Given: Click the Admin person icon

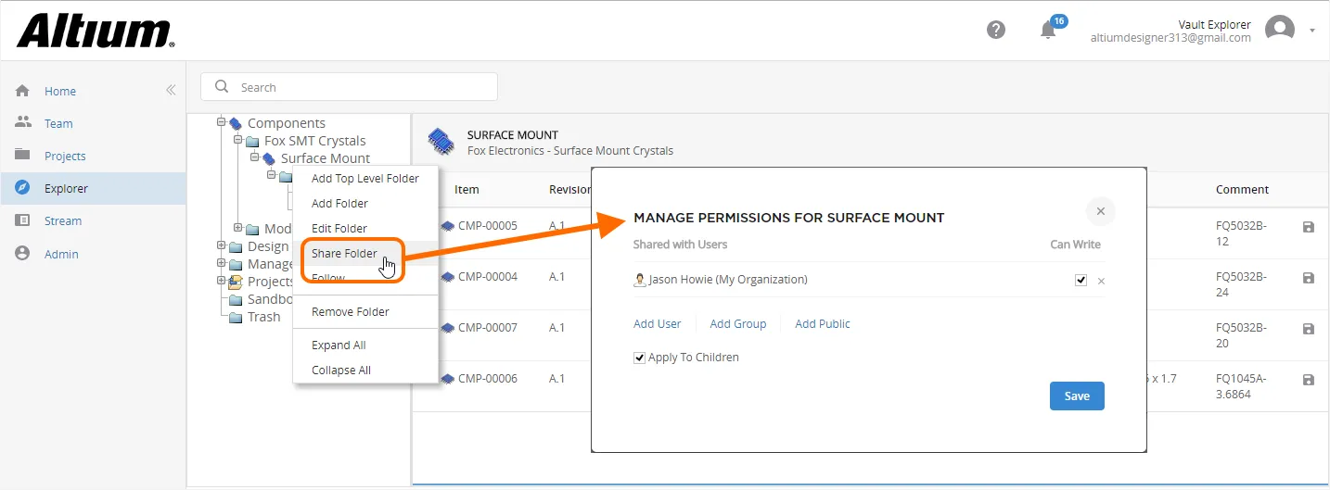Looking at the screenshot, I should coord(23,253).
